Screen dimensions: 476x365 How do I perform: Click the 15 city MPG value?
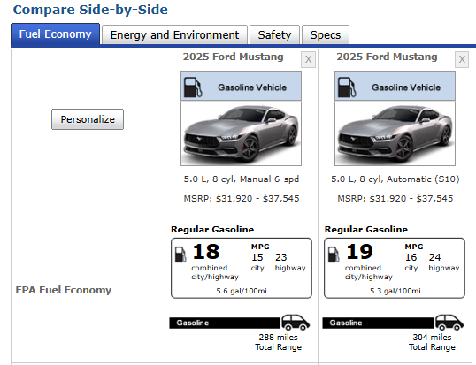(257, 257)
